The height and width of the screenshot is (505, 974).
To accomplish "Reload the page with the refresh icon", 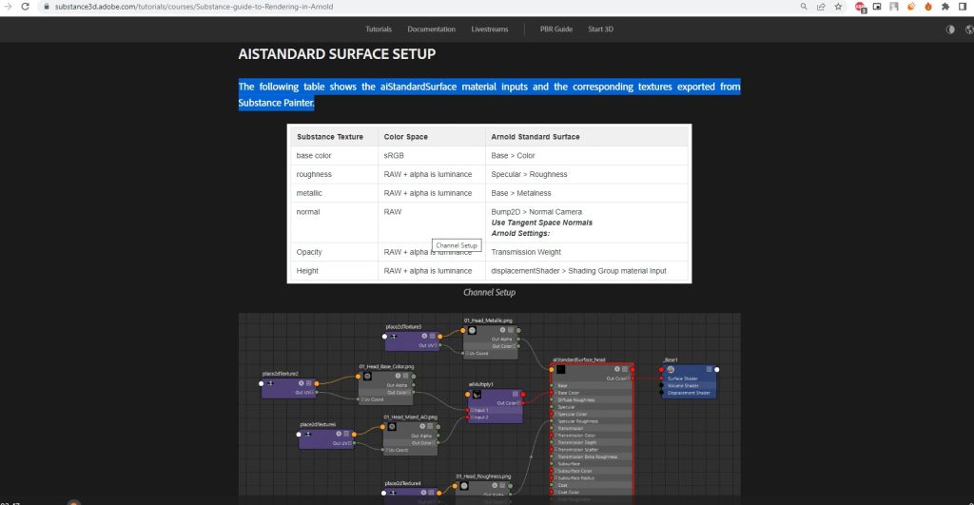I will 25,7.
